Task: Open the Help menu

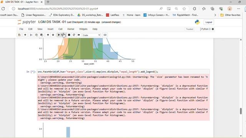Action: pos(95,29)
